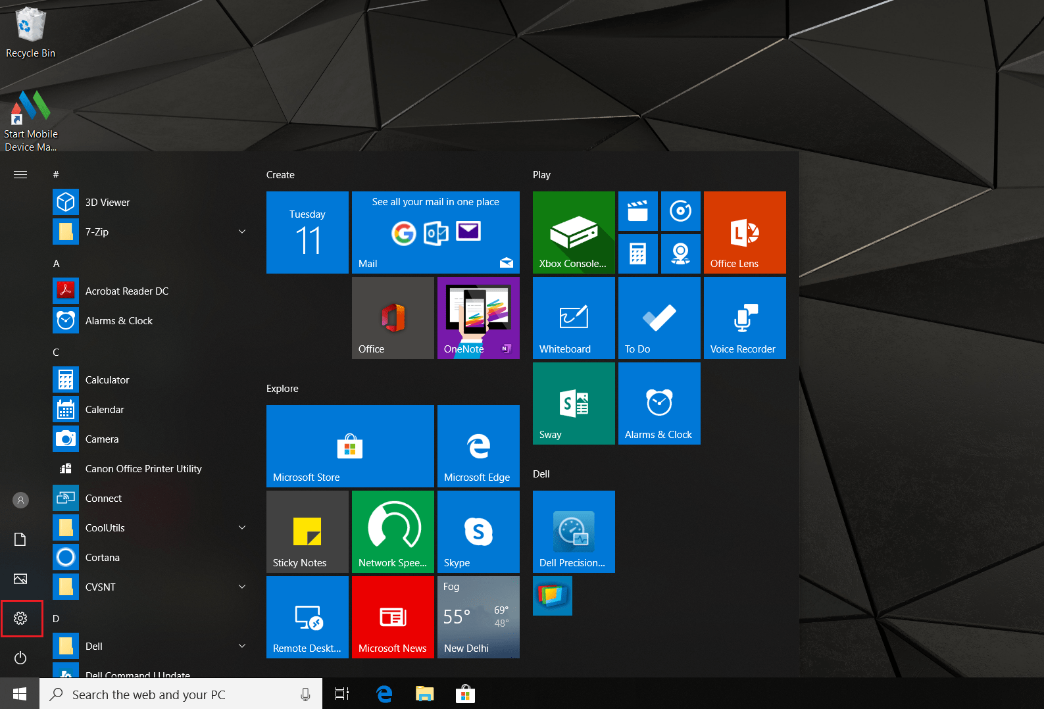
Task: Expand the Start hamburger menu
Action: (x=20, y=174)
